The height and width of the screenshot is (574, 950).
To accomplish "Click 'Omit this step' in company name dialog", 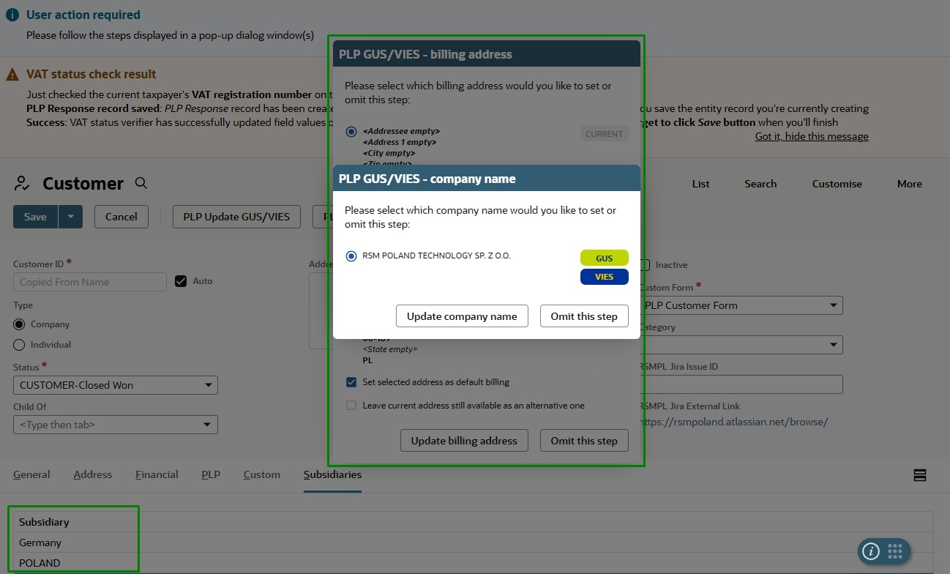I will coord(584,316).
